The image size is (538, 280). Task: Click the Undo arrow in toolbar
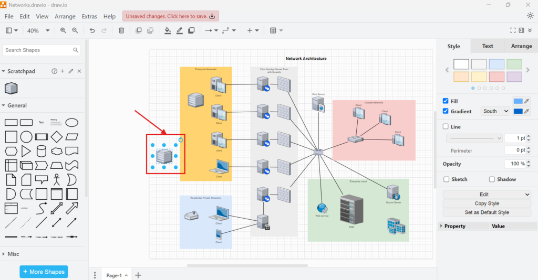pyautogui.click(x=92, y=30)
